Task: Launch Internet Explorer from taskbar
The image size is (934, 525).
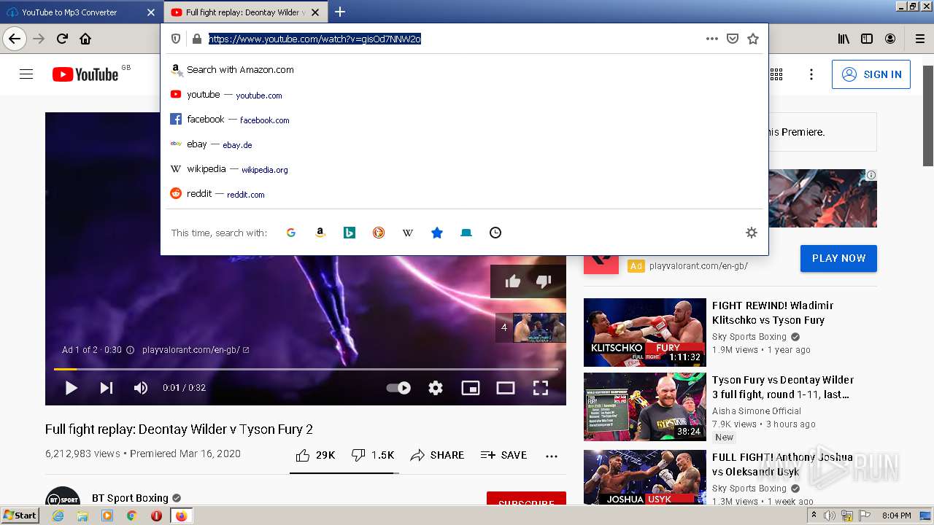Action: (x=58, y=516)
